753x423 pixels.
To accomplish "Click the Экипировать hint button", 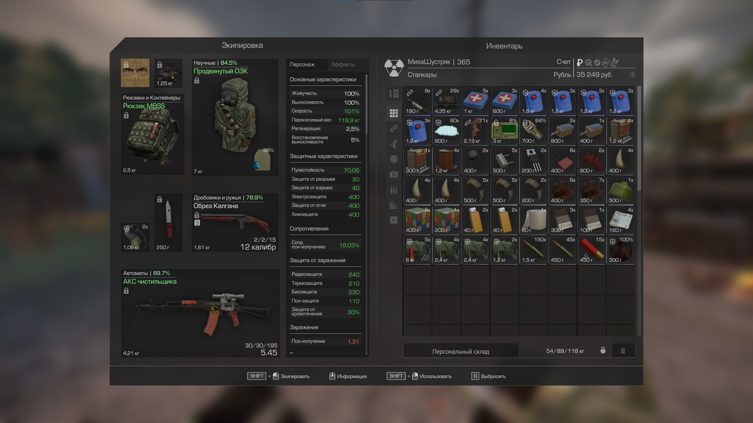I will pyautogui.click(x=279, y=376).
